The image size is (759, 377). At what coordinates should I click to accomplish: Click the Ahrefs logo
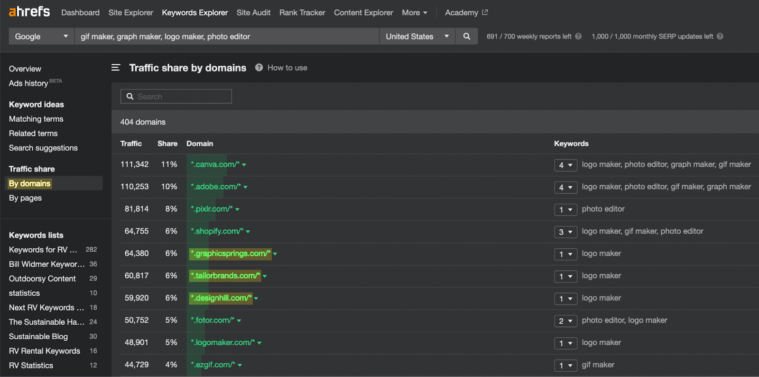pos(29,12)
